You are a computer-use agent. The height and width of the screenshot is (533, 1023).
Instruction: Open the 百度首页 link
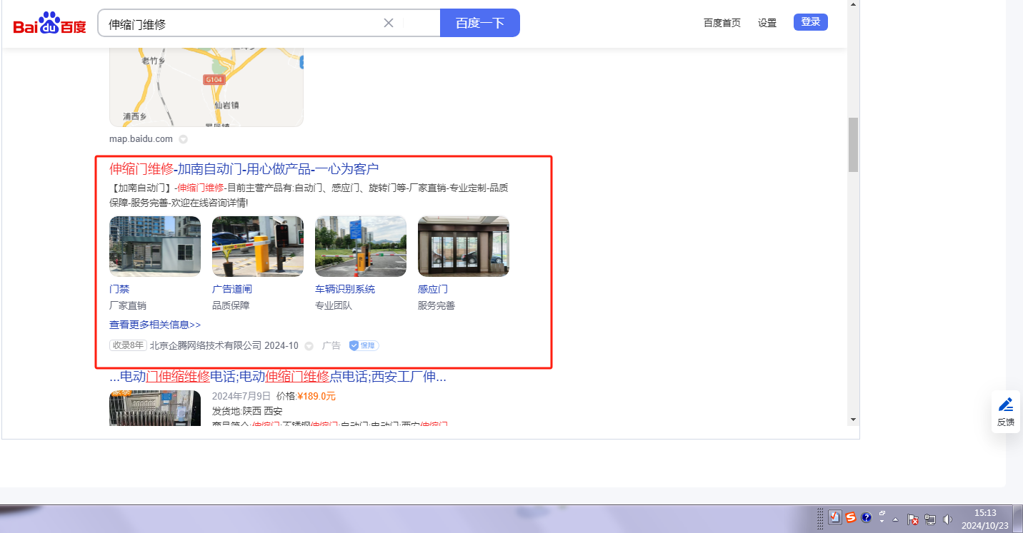pos(722,23)
